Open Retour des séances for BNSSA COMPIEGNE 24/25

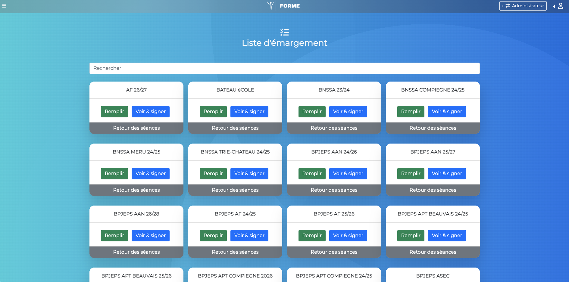coord(433,128)
